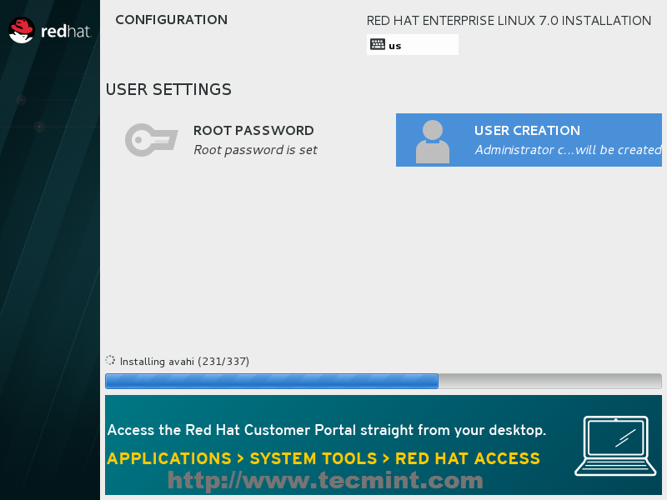Click the 'Root password is set' status text
The image size is (667, 500).
tap(255, 150)
